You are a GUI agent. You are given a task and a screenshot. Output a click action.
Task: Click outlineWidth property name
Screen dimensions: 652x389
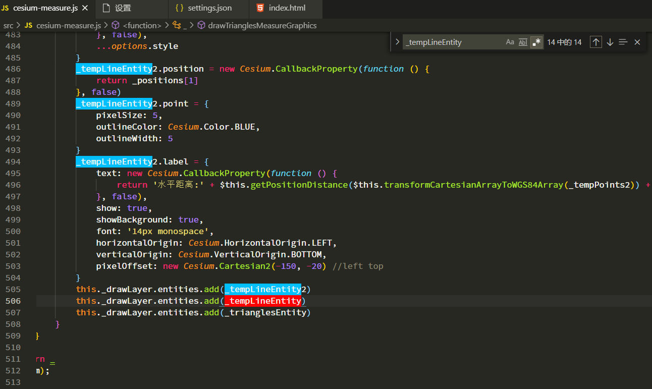click(127, 139)
